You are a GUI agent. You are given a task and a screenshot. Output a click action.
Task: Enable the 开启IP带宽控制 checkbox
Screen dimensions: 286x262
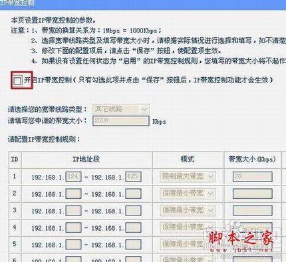pyautogui.click(x=17, y=80)
